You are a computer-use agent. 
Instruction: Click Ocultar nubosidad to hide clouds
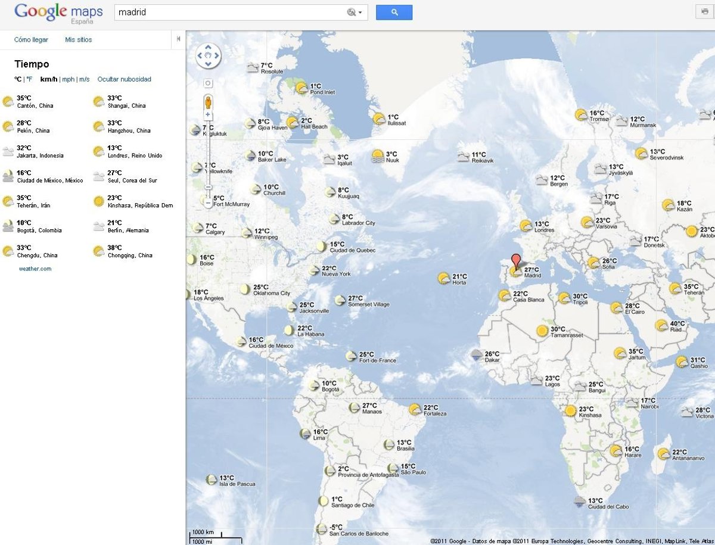click(124, 79)
